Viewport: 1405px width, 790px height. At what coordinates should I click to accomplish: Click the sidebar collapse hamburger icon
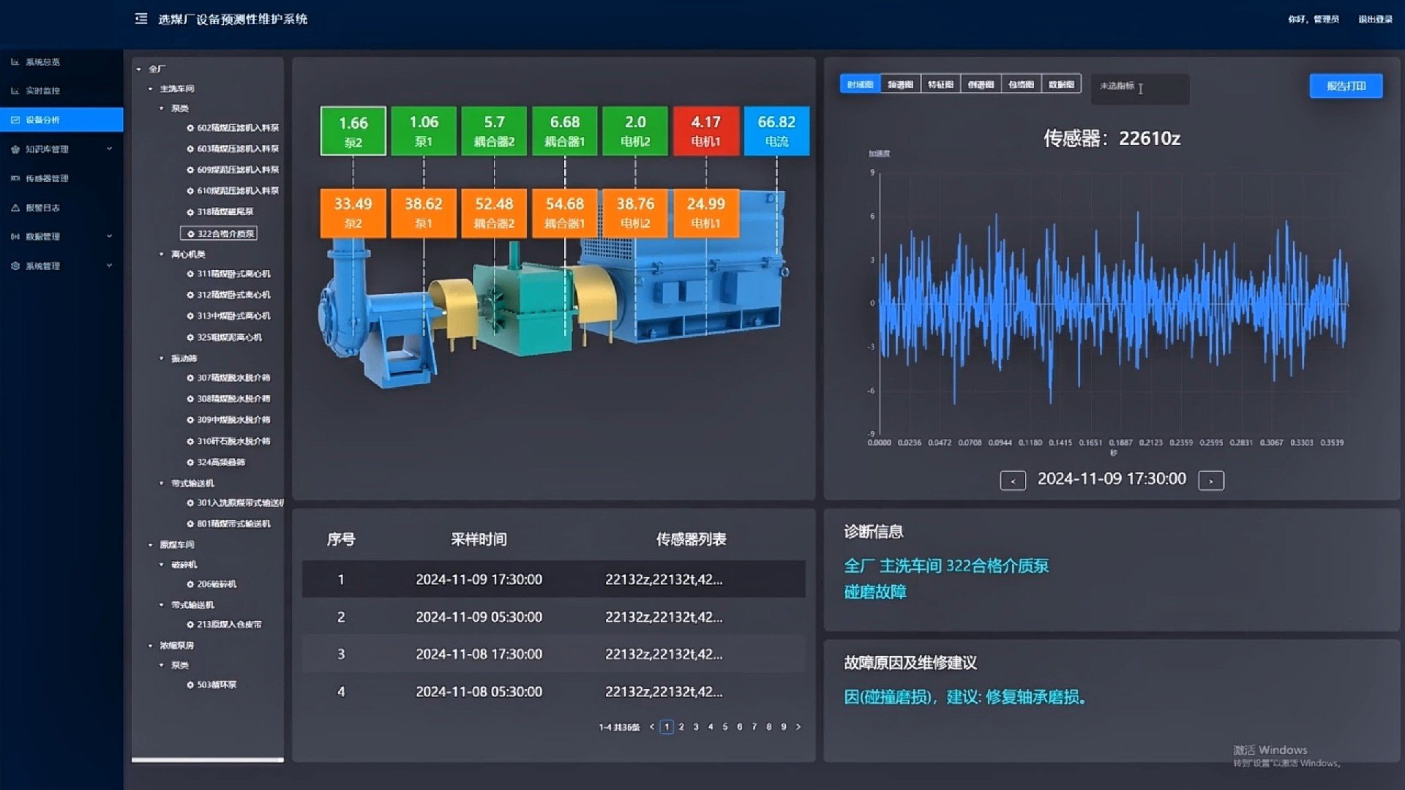click(x=141, y=19)
